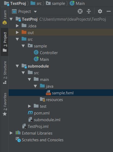113x152 pixels.
Task: Open the Favorites side tab
Action: click(5, 104)
